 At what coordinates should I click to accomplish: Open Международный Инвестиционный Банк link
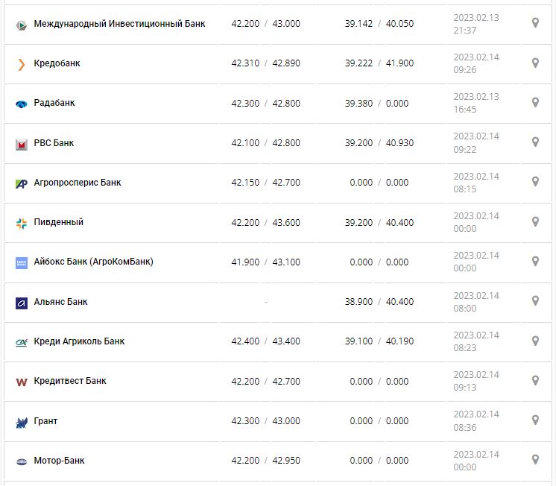coord(119,24)
